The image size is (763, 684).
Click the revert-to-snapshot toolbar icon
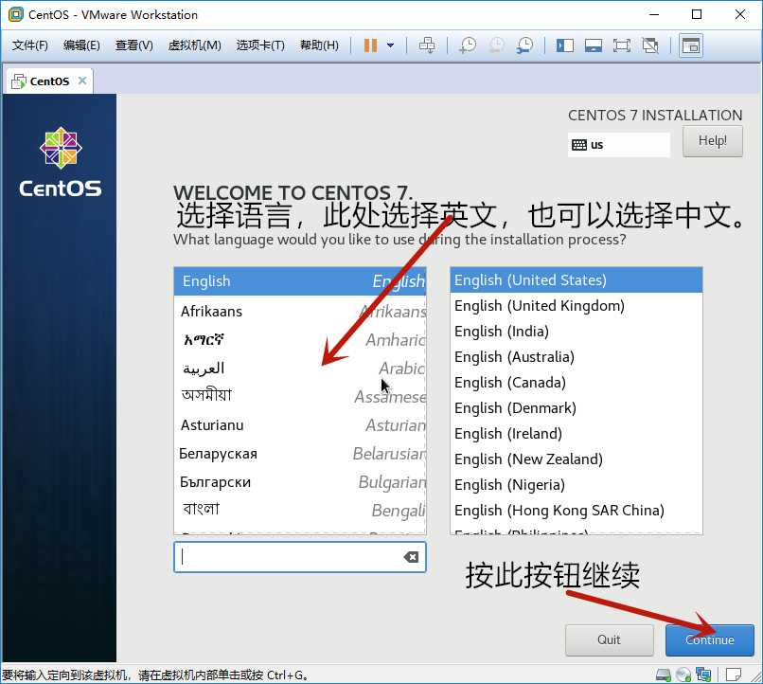pyautogui.click(x=496, y=45)
